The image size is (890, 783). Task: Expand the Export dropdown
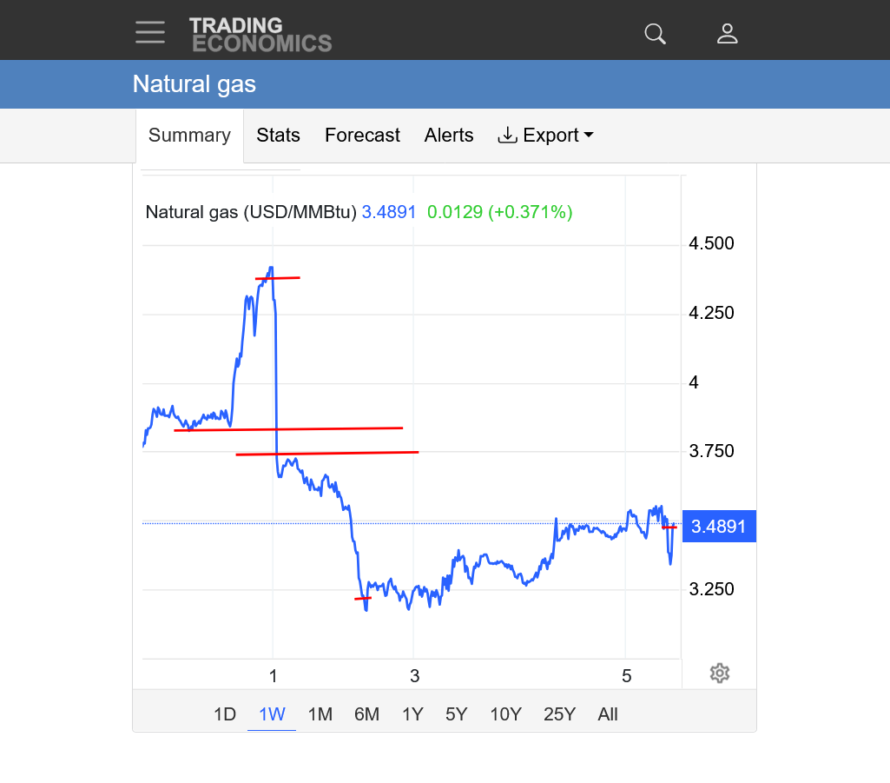pyautogui.click(x=545, y=136)
